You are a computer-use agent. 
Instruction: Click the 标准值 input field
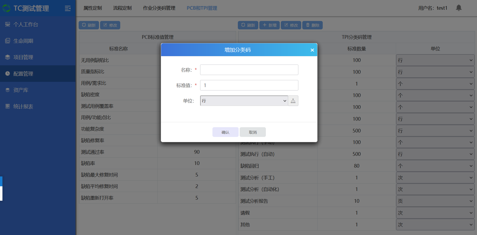coord(249,85)
